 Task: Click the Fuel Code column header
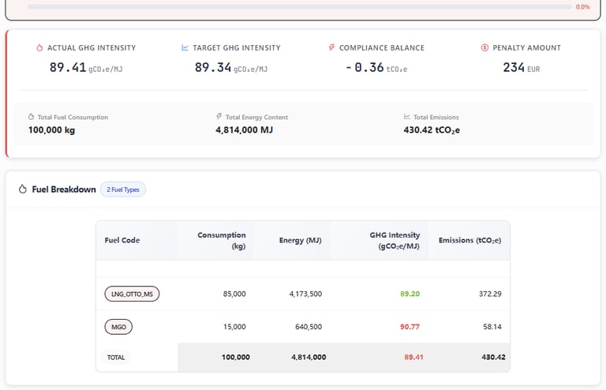(122, 240)
